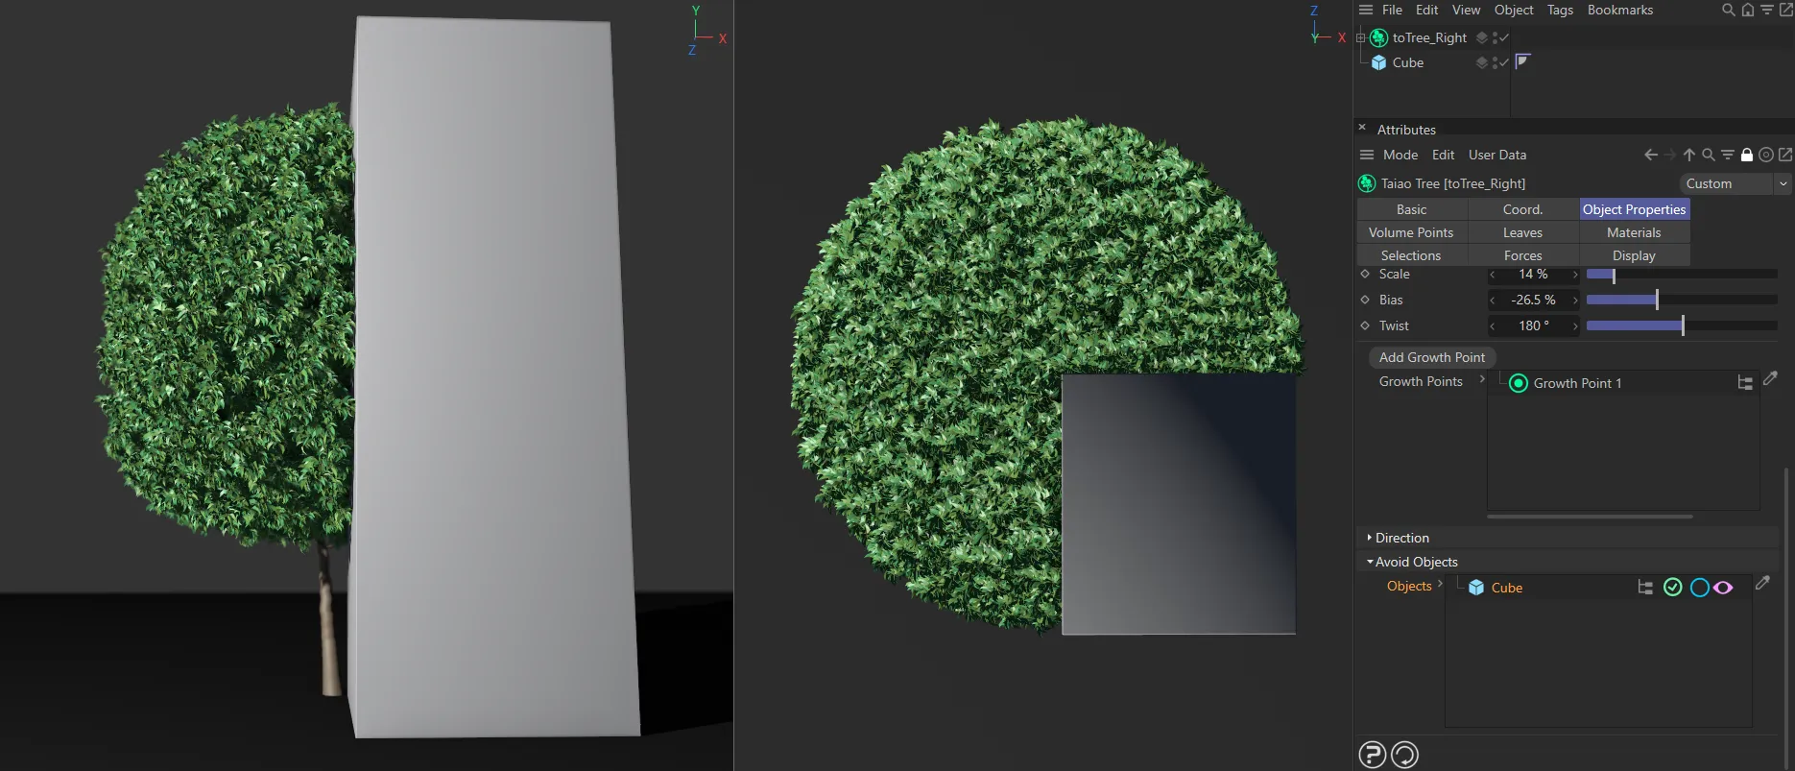Click the circular reset icon at panel bottom
This screenshot has height=771, width=1795.
pyautogui.click(x=1404, y=756)
